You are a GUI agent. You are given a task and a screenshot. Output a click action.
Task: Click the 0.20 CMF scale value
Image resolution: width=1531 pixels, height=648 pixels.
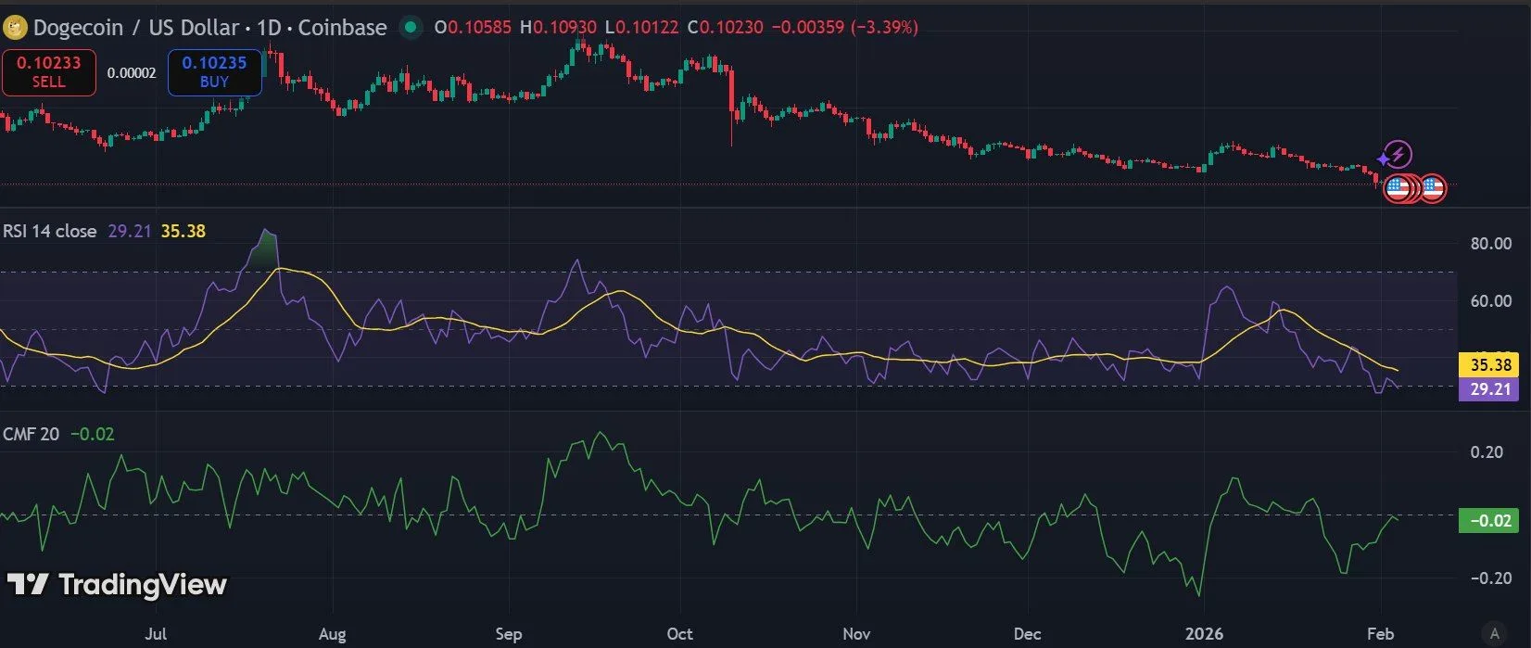(1487, 452)
